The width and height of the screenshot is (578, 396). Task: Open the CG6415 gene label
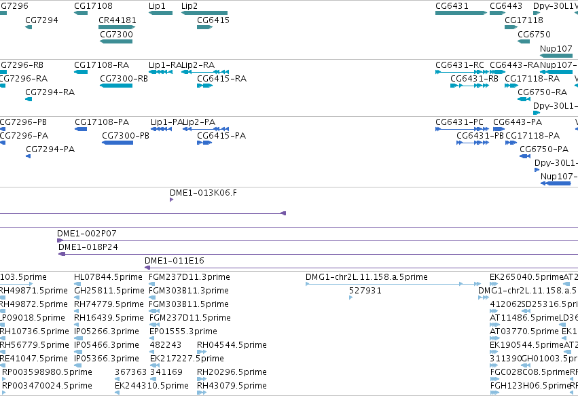point(213,20)
